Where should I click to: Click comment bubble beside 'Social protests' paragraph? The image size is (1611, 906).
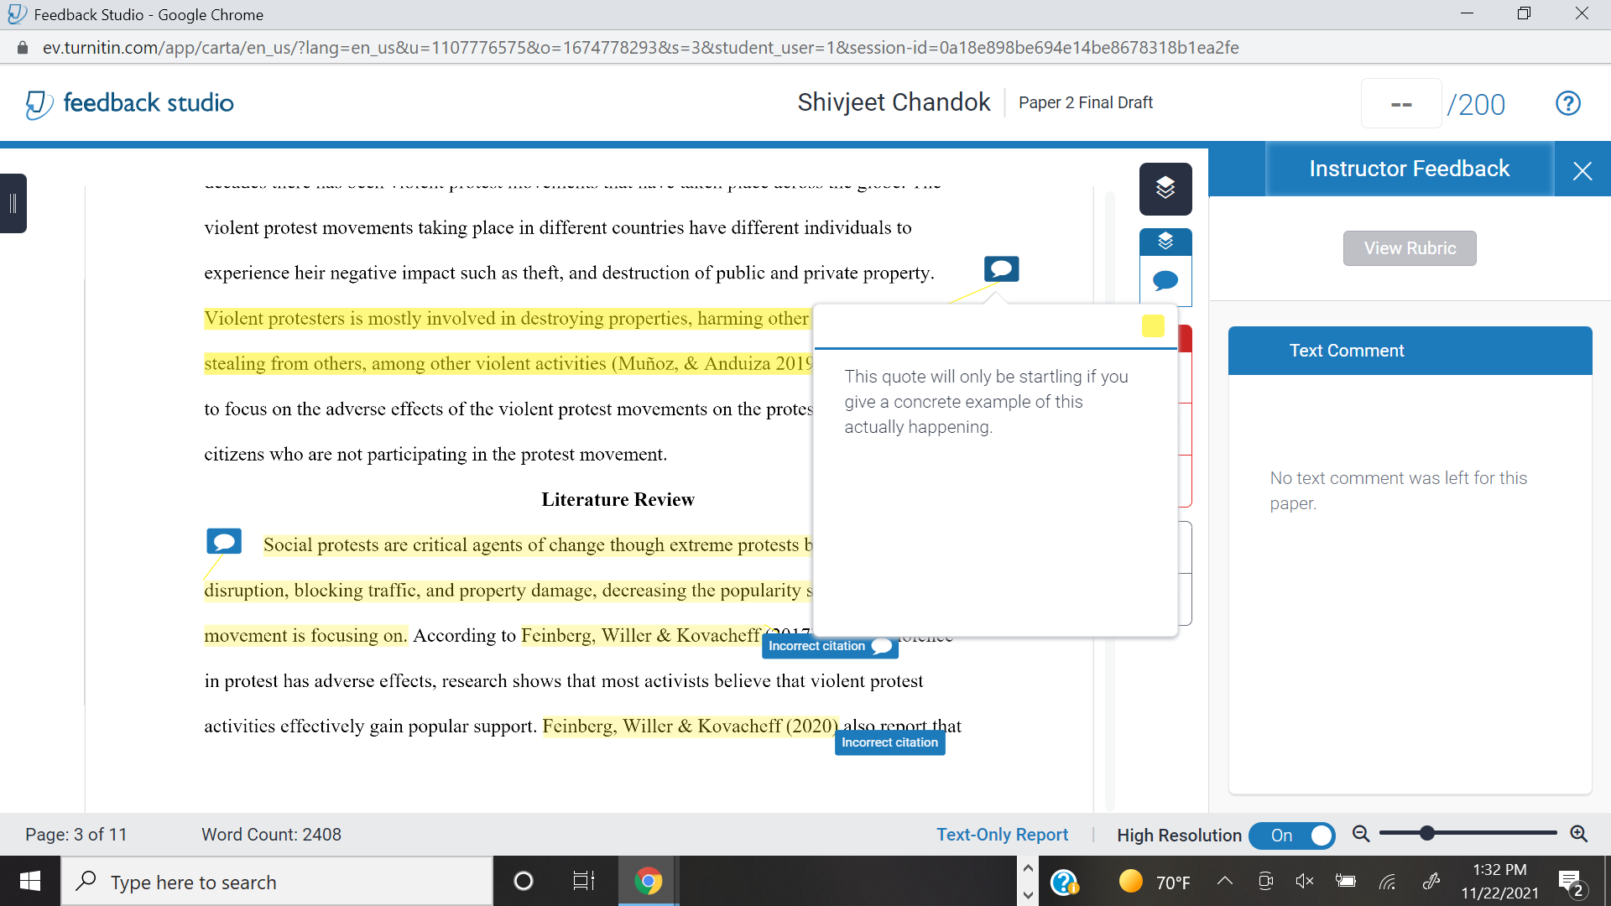coord(224,541)
